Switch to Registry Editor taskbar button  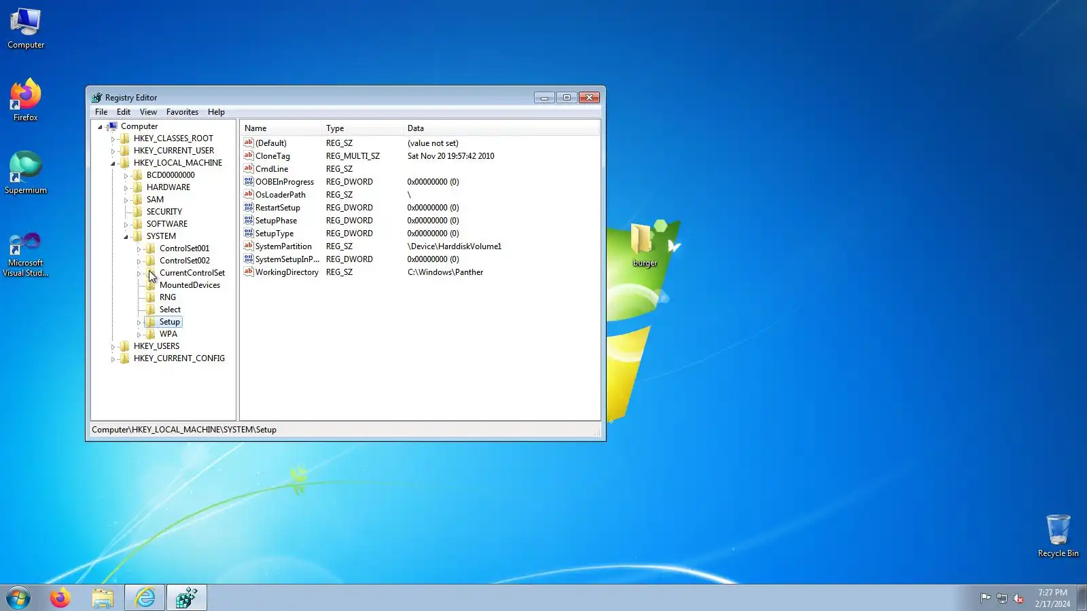pos(187,598)
